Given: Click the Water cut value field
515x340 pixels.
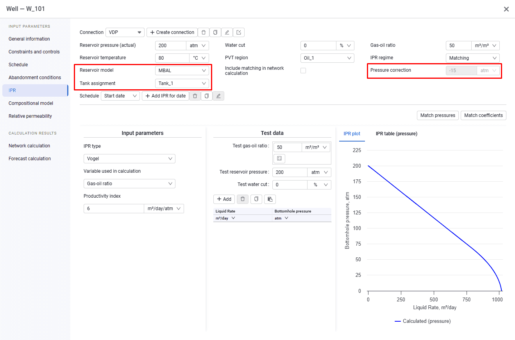Looking at the screenshot, I should coord(318,46).
